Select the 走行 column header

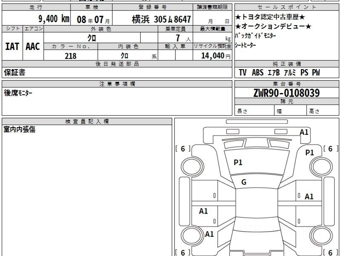point(36,7)
